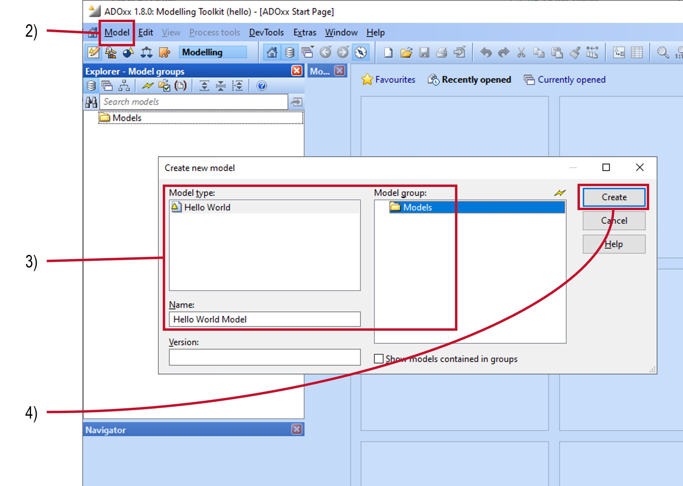This screenshot has height=486, width=683.
Task: Click the Explorer database view icon
Action: (x=91, y=86)
